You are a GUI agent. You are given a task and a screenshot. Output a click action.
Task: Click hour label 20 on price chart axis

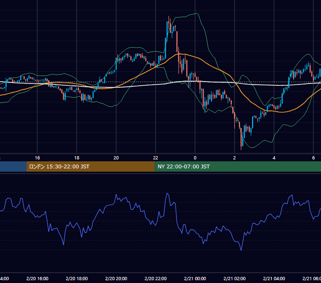[x=116, y=158]
